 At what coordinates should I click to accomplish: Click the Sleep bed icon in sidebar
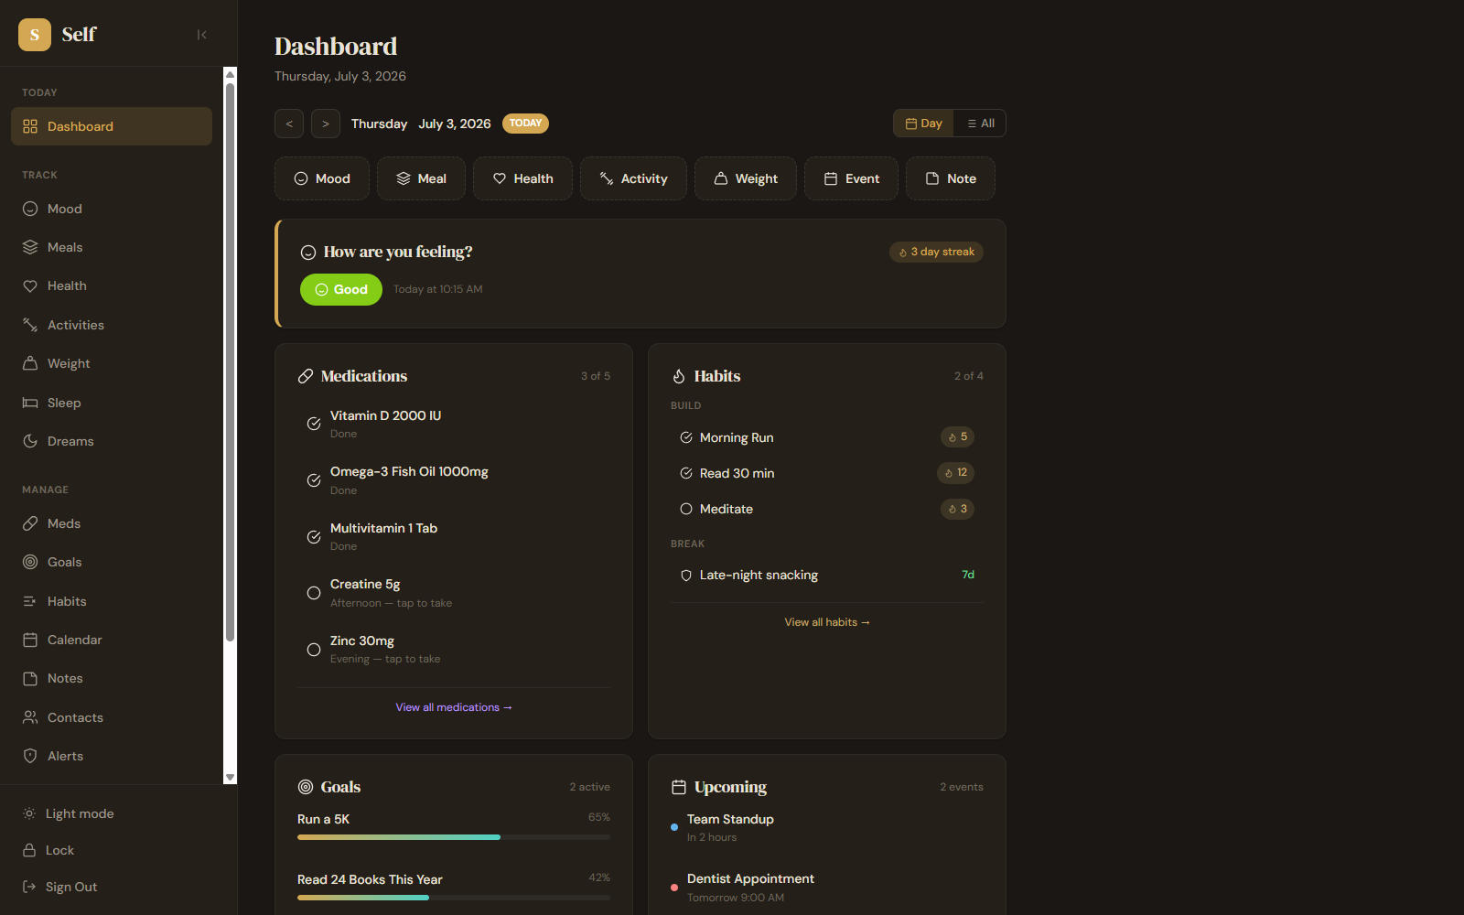[x=30, y=403]
